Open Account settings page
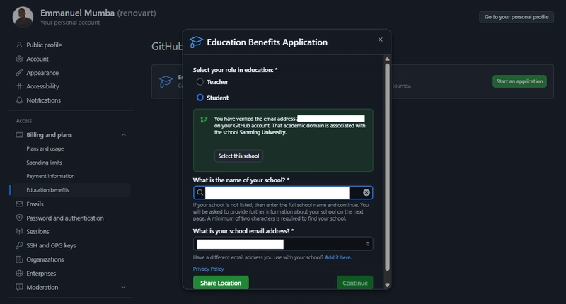 [x=37, y=59]
